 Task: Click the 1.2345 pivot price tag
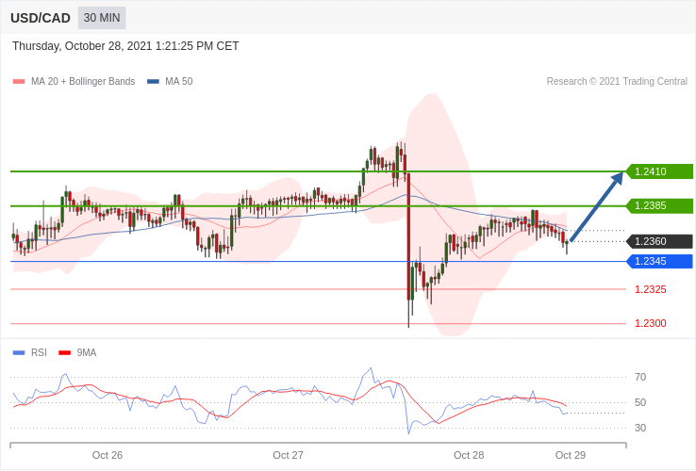point(659,261)
